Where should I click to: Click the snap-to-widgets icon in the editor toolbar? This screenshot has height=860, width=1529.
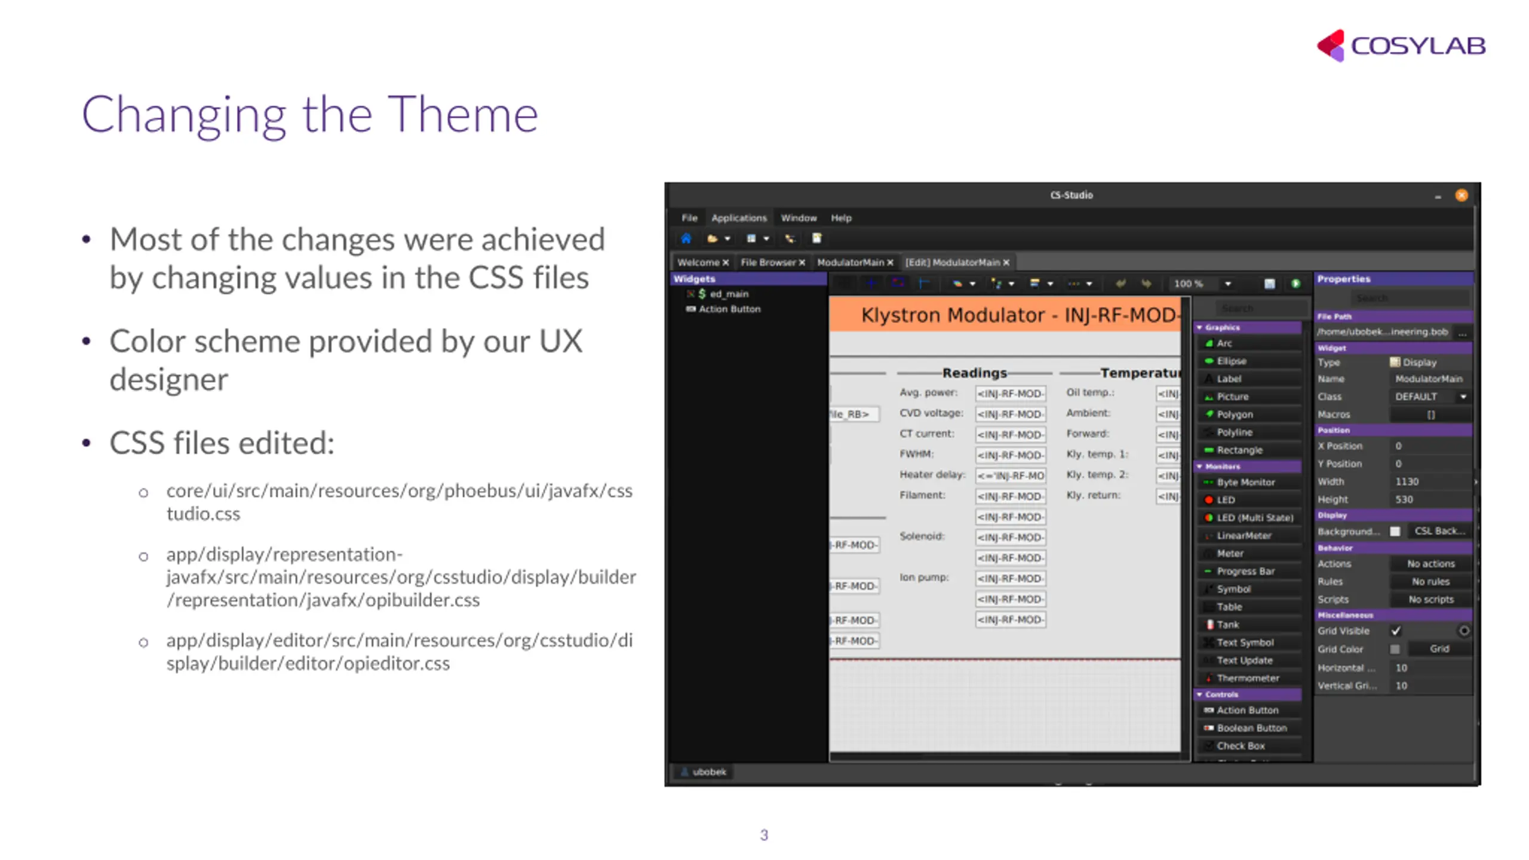(898, 284)
